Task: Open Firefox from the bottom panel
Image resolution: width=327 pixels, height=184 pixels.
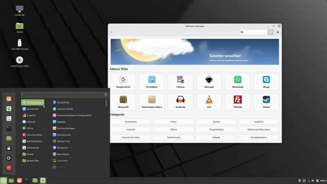Action: point(19,180)
